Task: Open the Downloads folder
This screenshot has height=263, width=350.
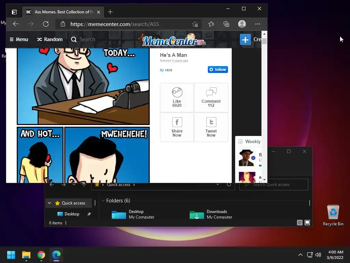Action: 211,214
